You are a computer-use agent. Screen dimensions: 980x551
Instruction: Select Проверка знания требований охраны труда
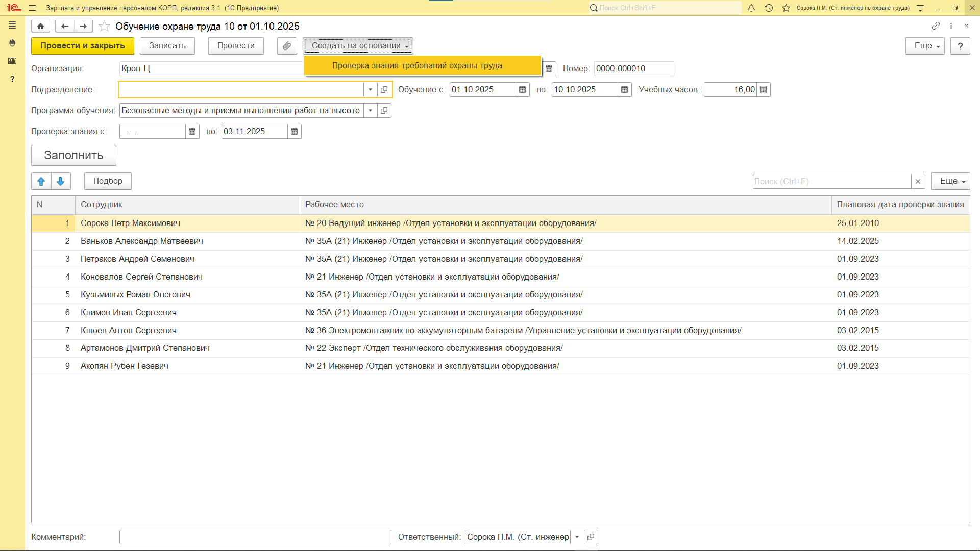(x=417, y=65)
